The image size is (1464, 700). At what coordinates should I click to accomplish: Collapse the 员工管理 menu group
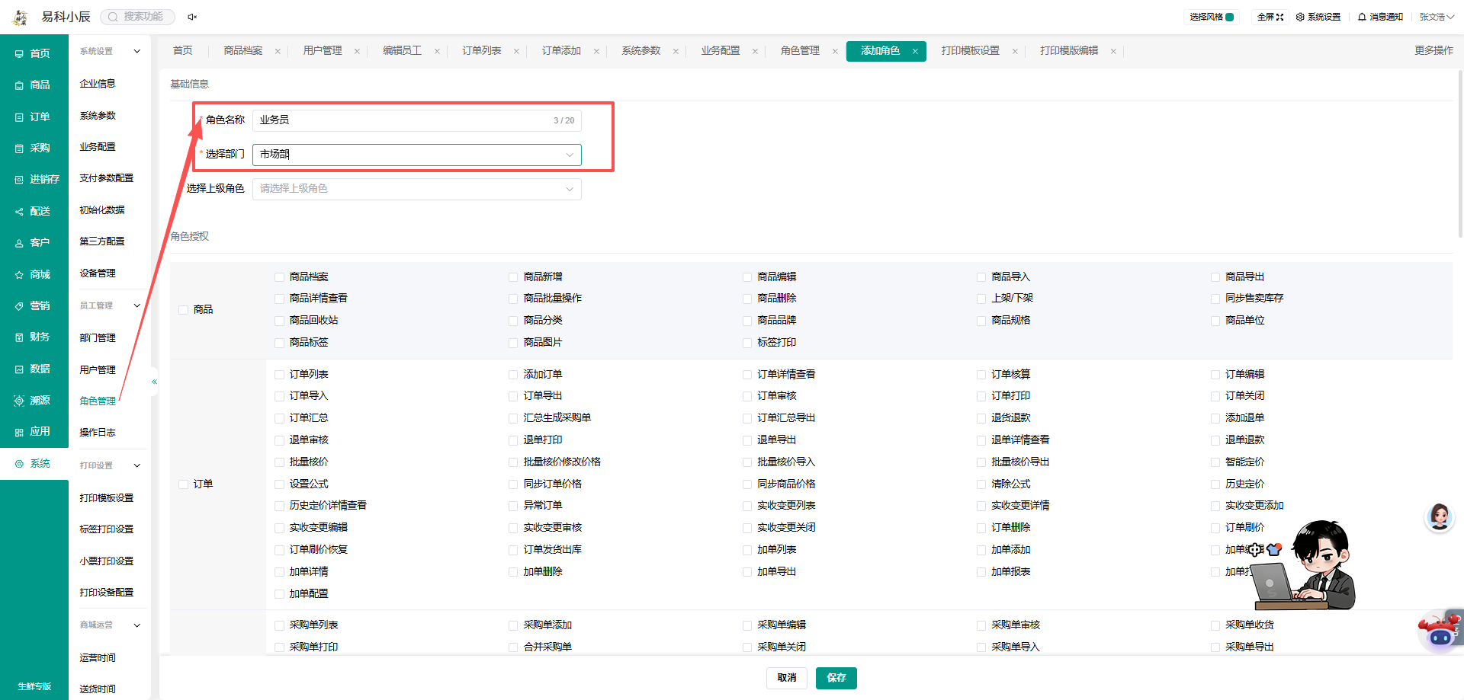137,306
